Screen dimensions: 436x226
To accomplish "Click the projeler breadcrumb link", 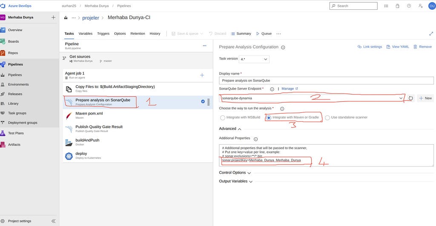I will pos(91,18).
